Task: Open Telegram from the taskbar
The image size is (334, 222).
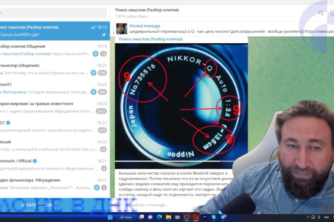Action: tap(222, 218)
